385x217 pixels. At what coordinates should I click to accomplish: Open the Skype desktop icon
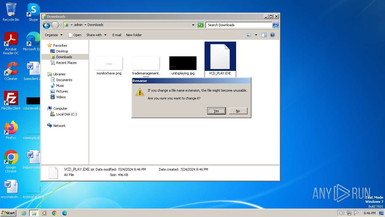pos(33,12)
